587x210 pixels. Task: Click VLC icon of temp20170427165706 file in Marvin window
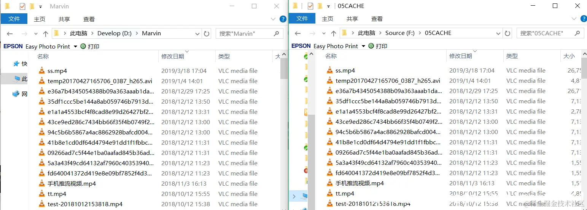tap(42, 81)
